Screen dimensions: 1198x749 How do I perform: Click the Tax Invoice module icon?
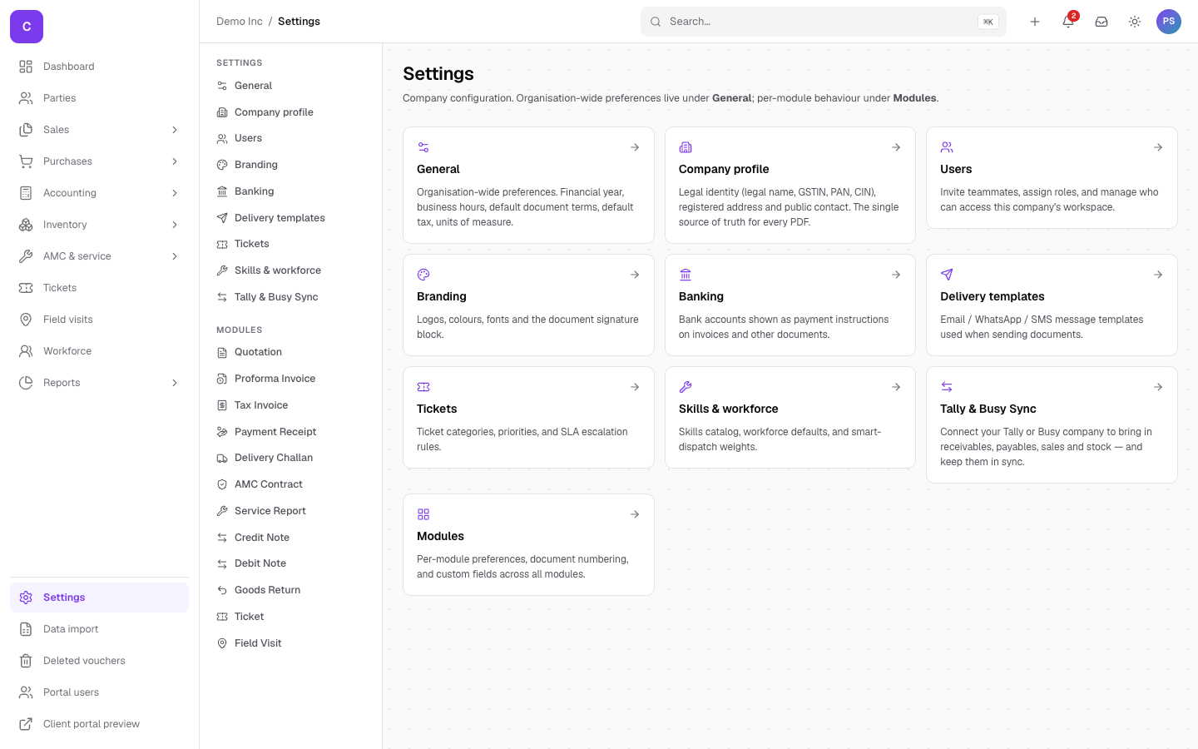click(x=222, y=405)
